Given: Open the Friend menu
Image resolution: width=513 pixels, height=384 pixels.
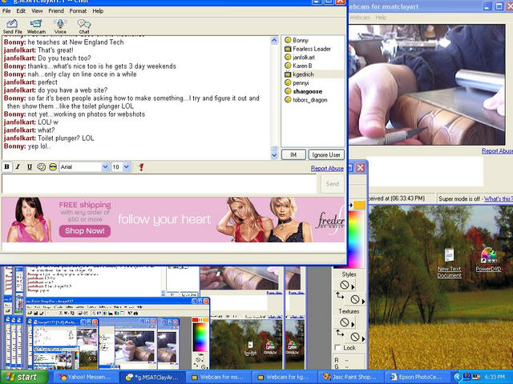Looking at the screenshot, I should coord(56,10).
